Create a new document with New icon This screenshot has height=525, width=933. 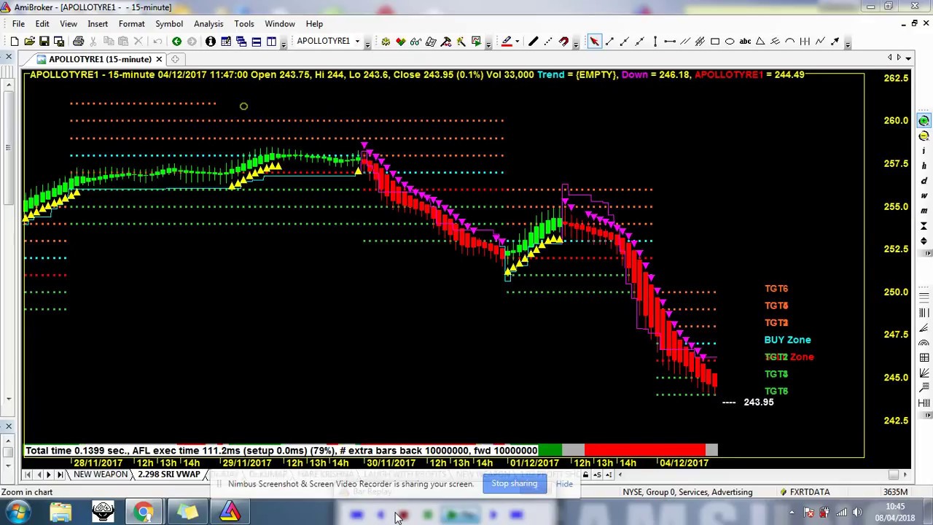[15, 42]
